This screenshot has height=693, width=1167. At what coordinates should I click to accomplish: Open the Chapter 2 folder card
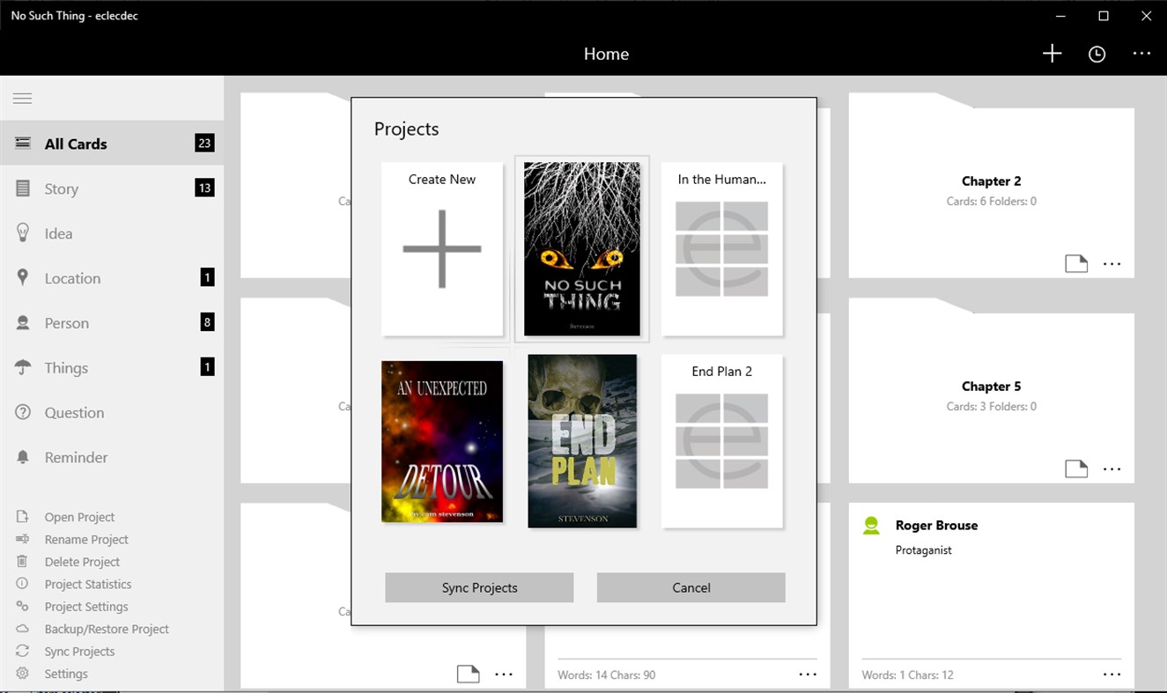click(x=992, y=186)
